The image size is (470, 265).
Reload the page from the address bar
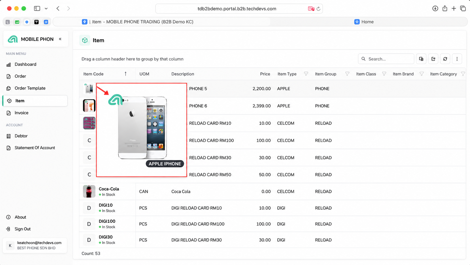click(x=318, y=9)
